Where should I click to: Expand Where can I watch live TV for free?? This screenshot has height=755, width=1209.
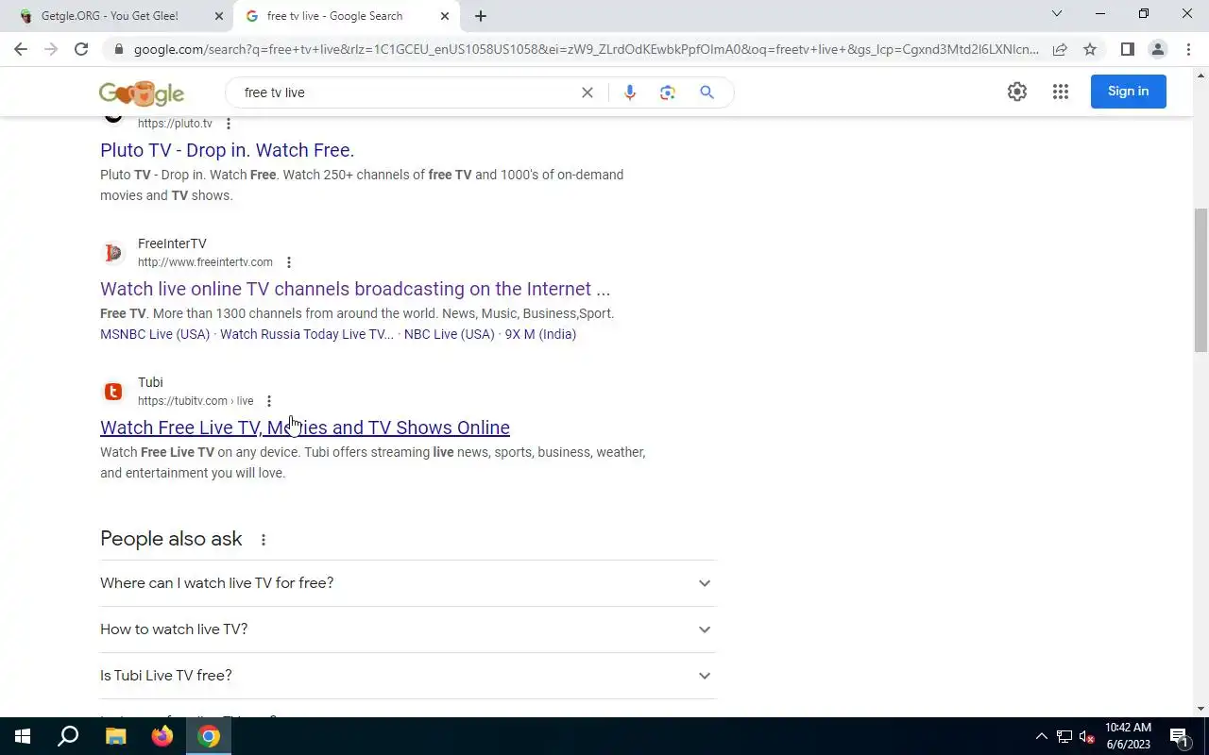[408, 583]
